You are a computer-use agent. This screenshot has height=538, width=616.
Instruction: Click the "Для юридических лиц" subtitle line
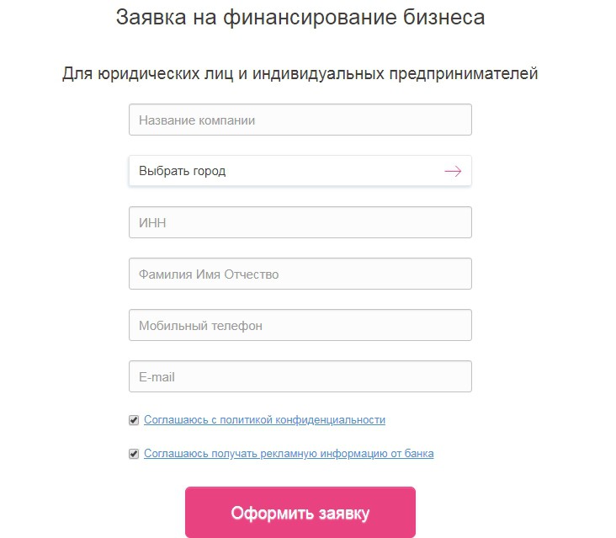point(300,74)
